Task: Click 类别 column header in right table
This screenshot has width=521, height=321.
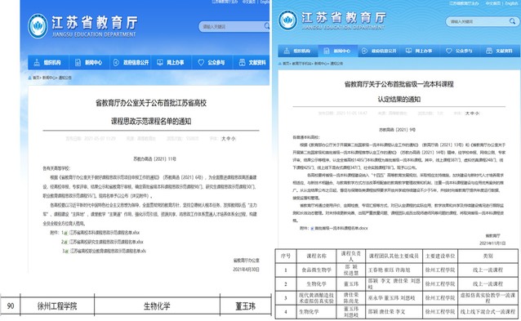Action: (x=488, y=256)
